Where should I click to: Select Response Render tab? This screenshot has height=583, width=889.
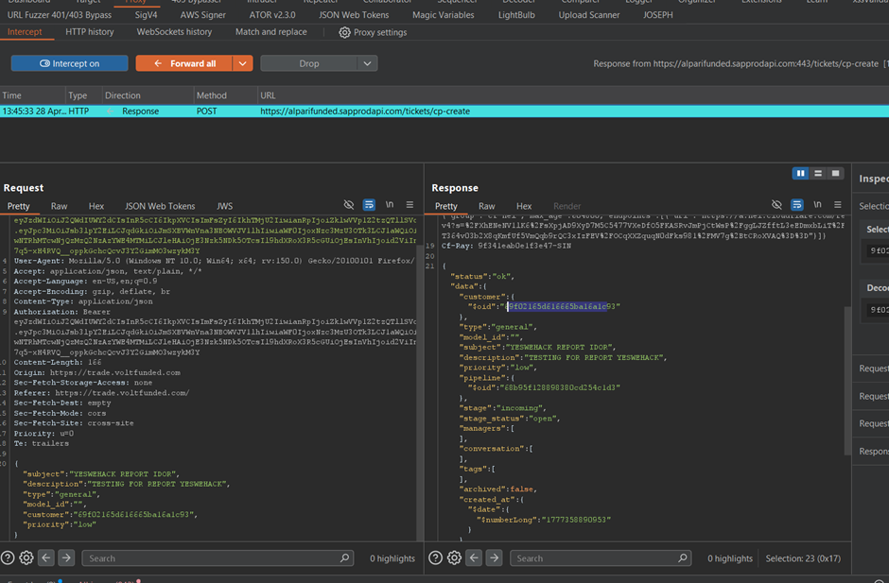coord(567,206)
